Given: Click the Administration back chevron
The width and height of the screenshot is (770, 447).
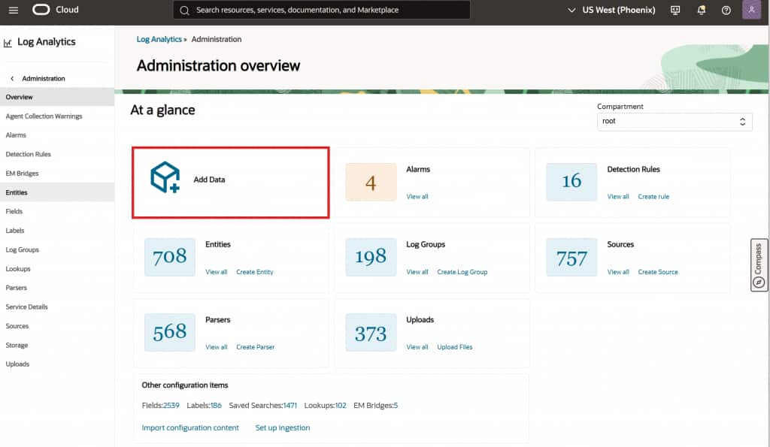Looking at the screenshot, I should (x=12, y=79).
